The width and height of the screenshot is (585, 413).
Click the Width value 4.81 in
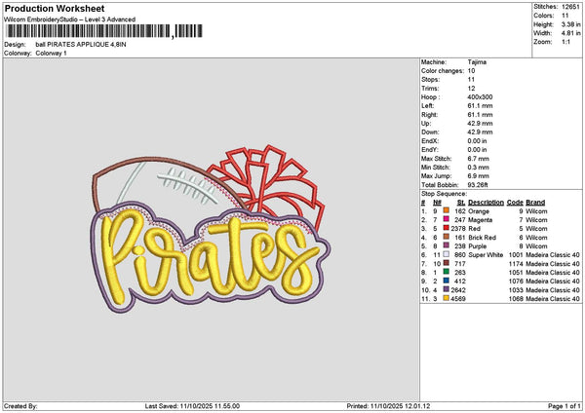click(570, 33)
